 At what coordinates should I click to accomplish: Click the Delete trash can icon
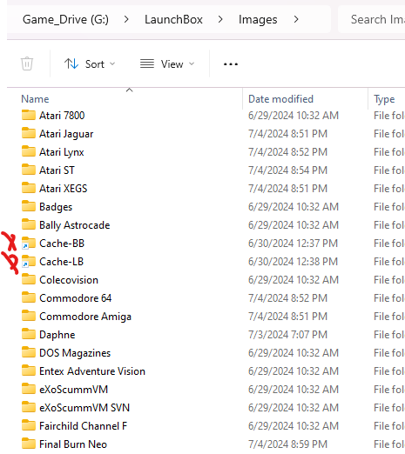(27, 63)
